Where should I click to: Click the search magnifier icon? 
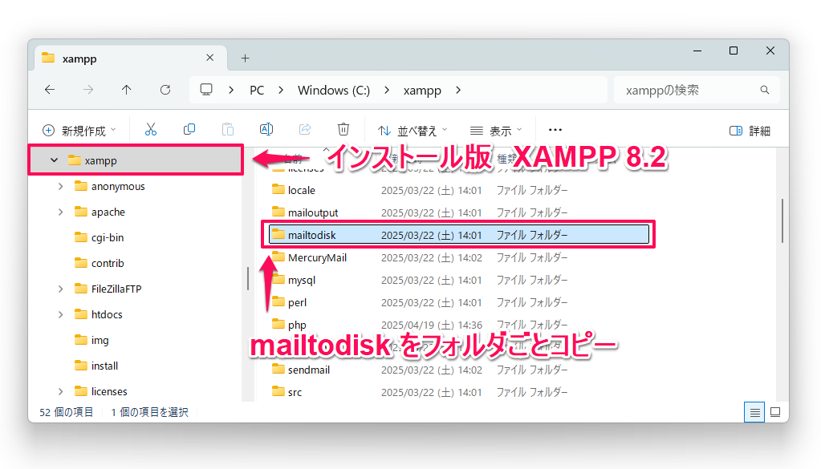click(x=765, y=90)
